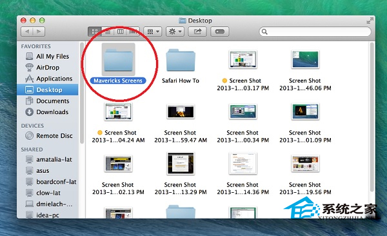Click the Desktop title bar folder icon
The height and width of the screenshot is (236, 387).
tap(183, 21)
